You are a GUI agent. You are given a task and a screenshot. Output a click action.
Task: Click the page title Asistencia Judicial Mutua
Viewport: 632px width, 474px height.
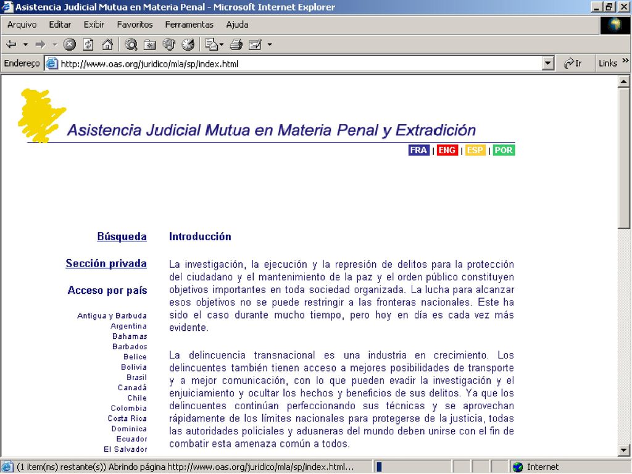tap(270, 130)
